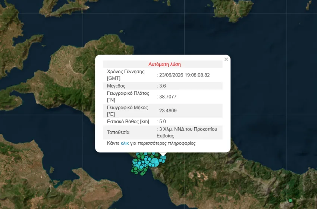Image resolution: width=317 pixels, height=209 pixels.
Task: Select the cyan earthquake marker under popup pointer
Action: (163, 157)
